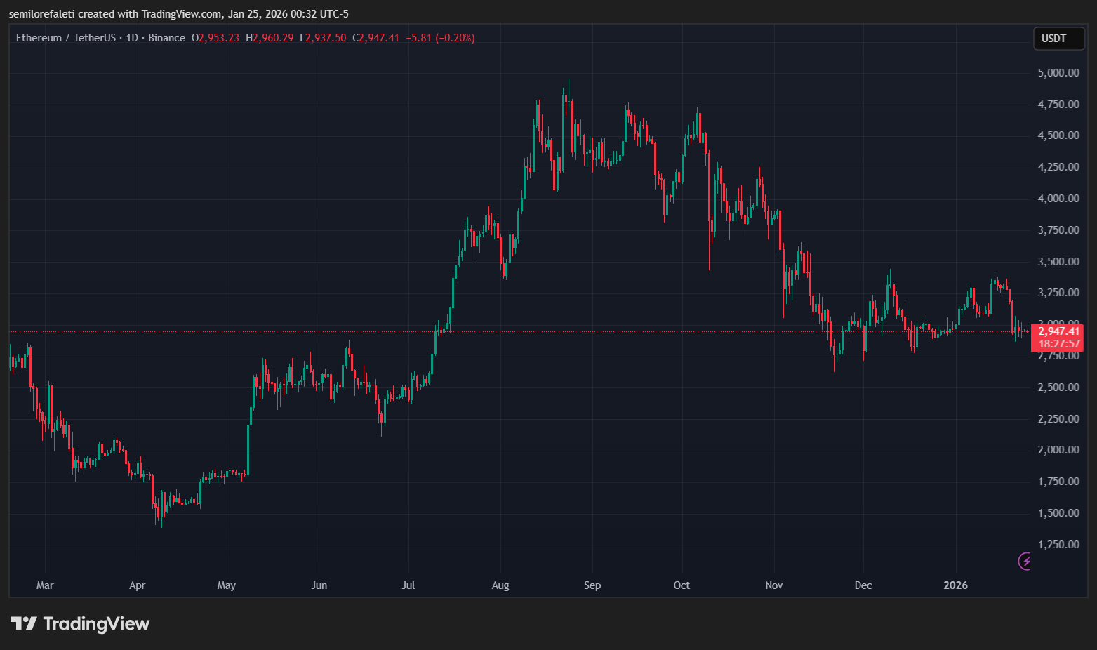Click the −0.20% change percentage
Screen dimensions: 1097x650
(x=457, y=37)
